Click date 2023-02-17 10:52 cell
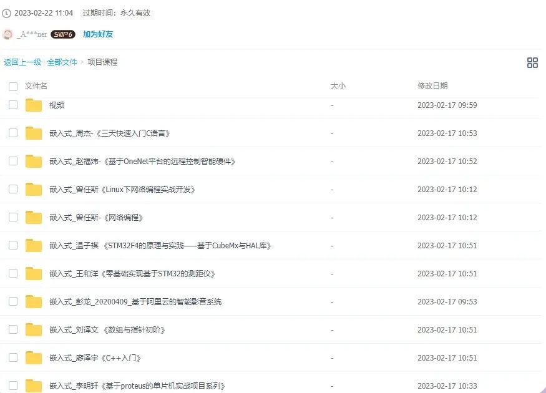The height and width of the screenshot is (393, 546). (447, 162)
